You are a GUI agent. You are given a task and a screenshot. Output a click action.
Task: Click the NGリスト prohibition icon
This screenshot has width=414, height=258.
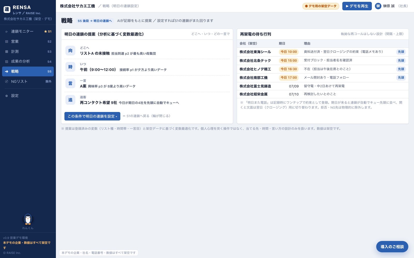6,82
